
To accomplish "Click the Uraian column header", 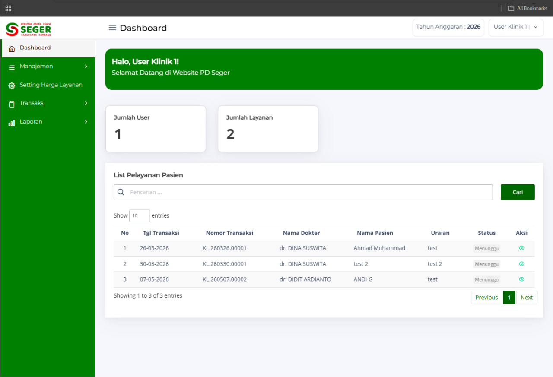I will click(x=440, y=233).
